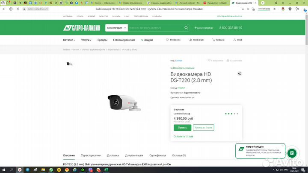Viewport: 308px width, 173px height.
Task: Click Каталог in the breadcrumb
Action: (76, 50)
